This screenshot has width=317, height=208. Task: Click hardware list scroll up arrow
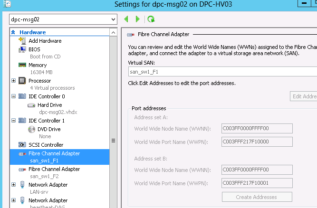point(114,32)
